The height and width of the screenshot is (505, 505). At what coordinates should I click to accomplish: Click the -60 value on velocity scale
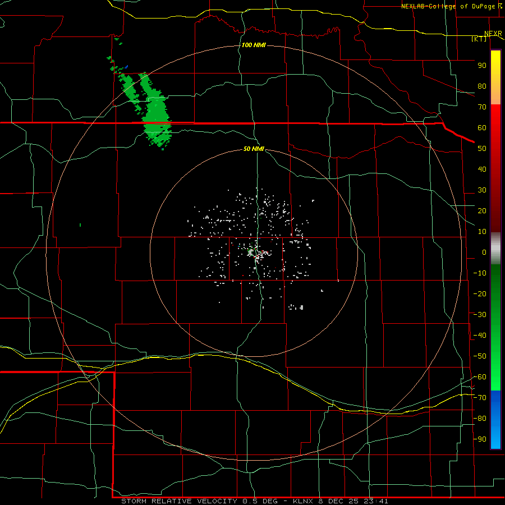click(x=480, y=377)
